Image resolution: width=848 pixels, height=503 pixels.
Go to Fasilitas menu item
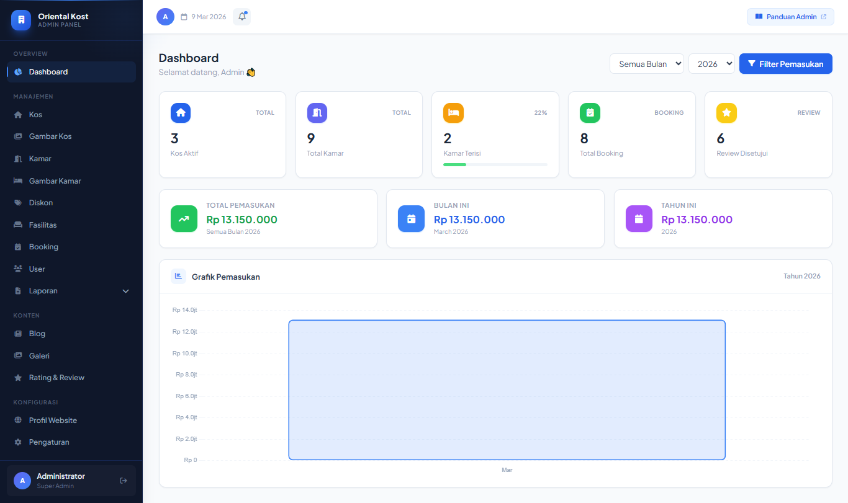pos(43,225)
